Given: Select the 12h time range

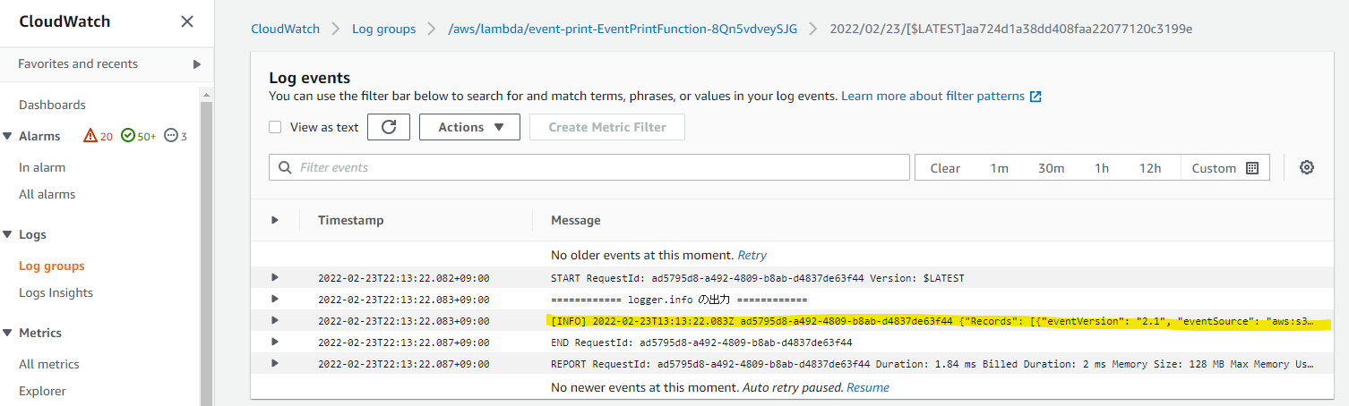Looking at the screenshot, I should 1150,168.
